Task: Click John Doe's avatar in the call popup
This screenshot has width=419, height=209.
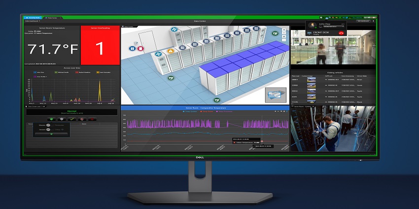Action: [x=312, y=25]
